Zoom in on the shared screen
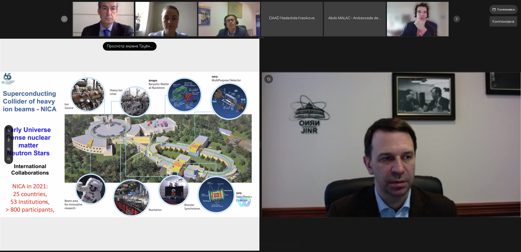 9,149
